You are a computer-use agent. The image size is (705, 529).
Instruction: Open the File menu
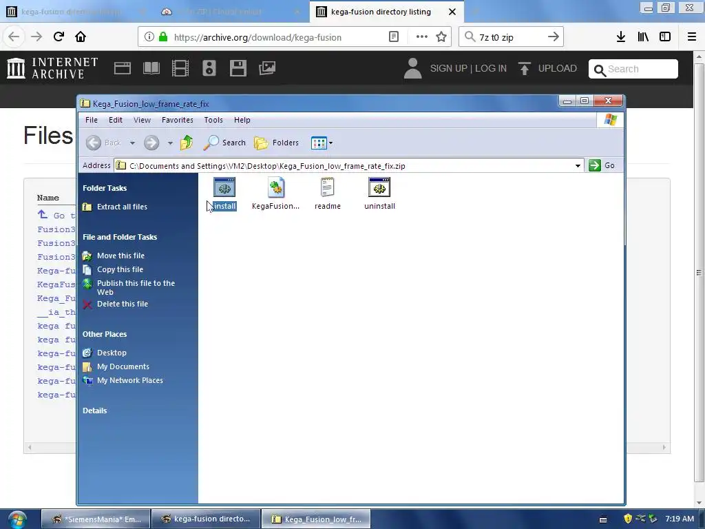[x=92, y=120]
